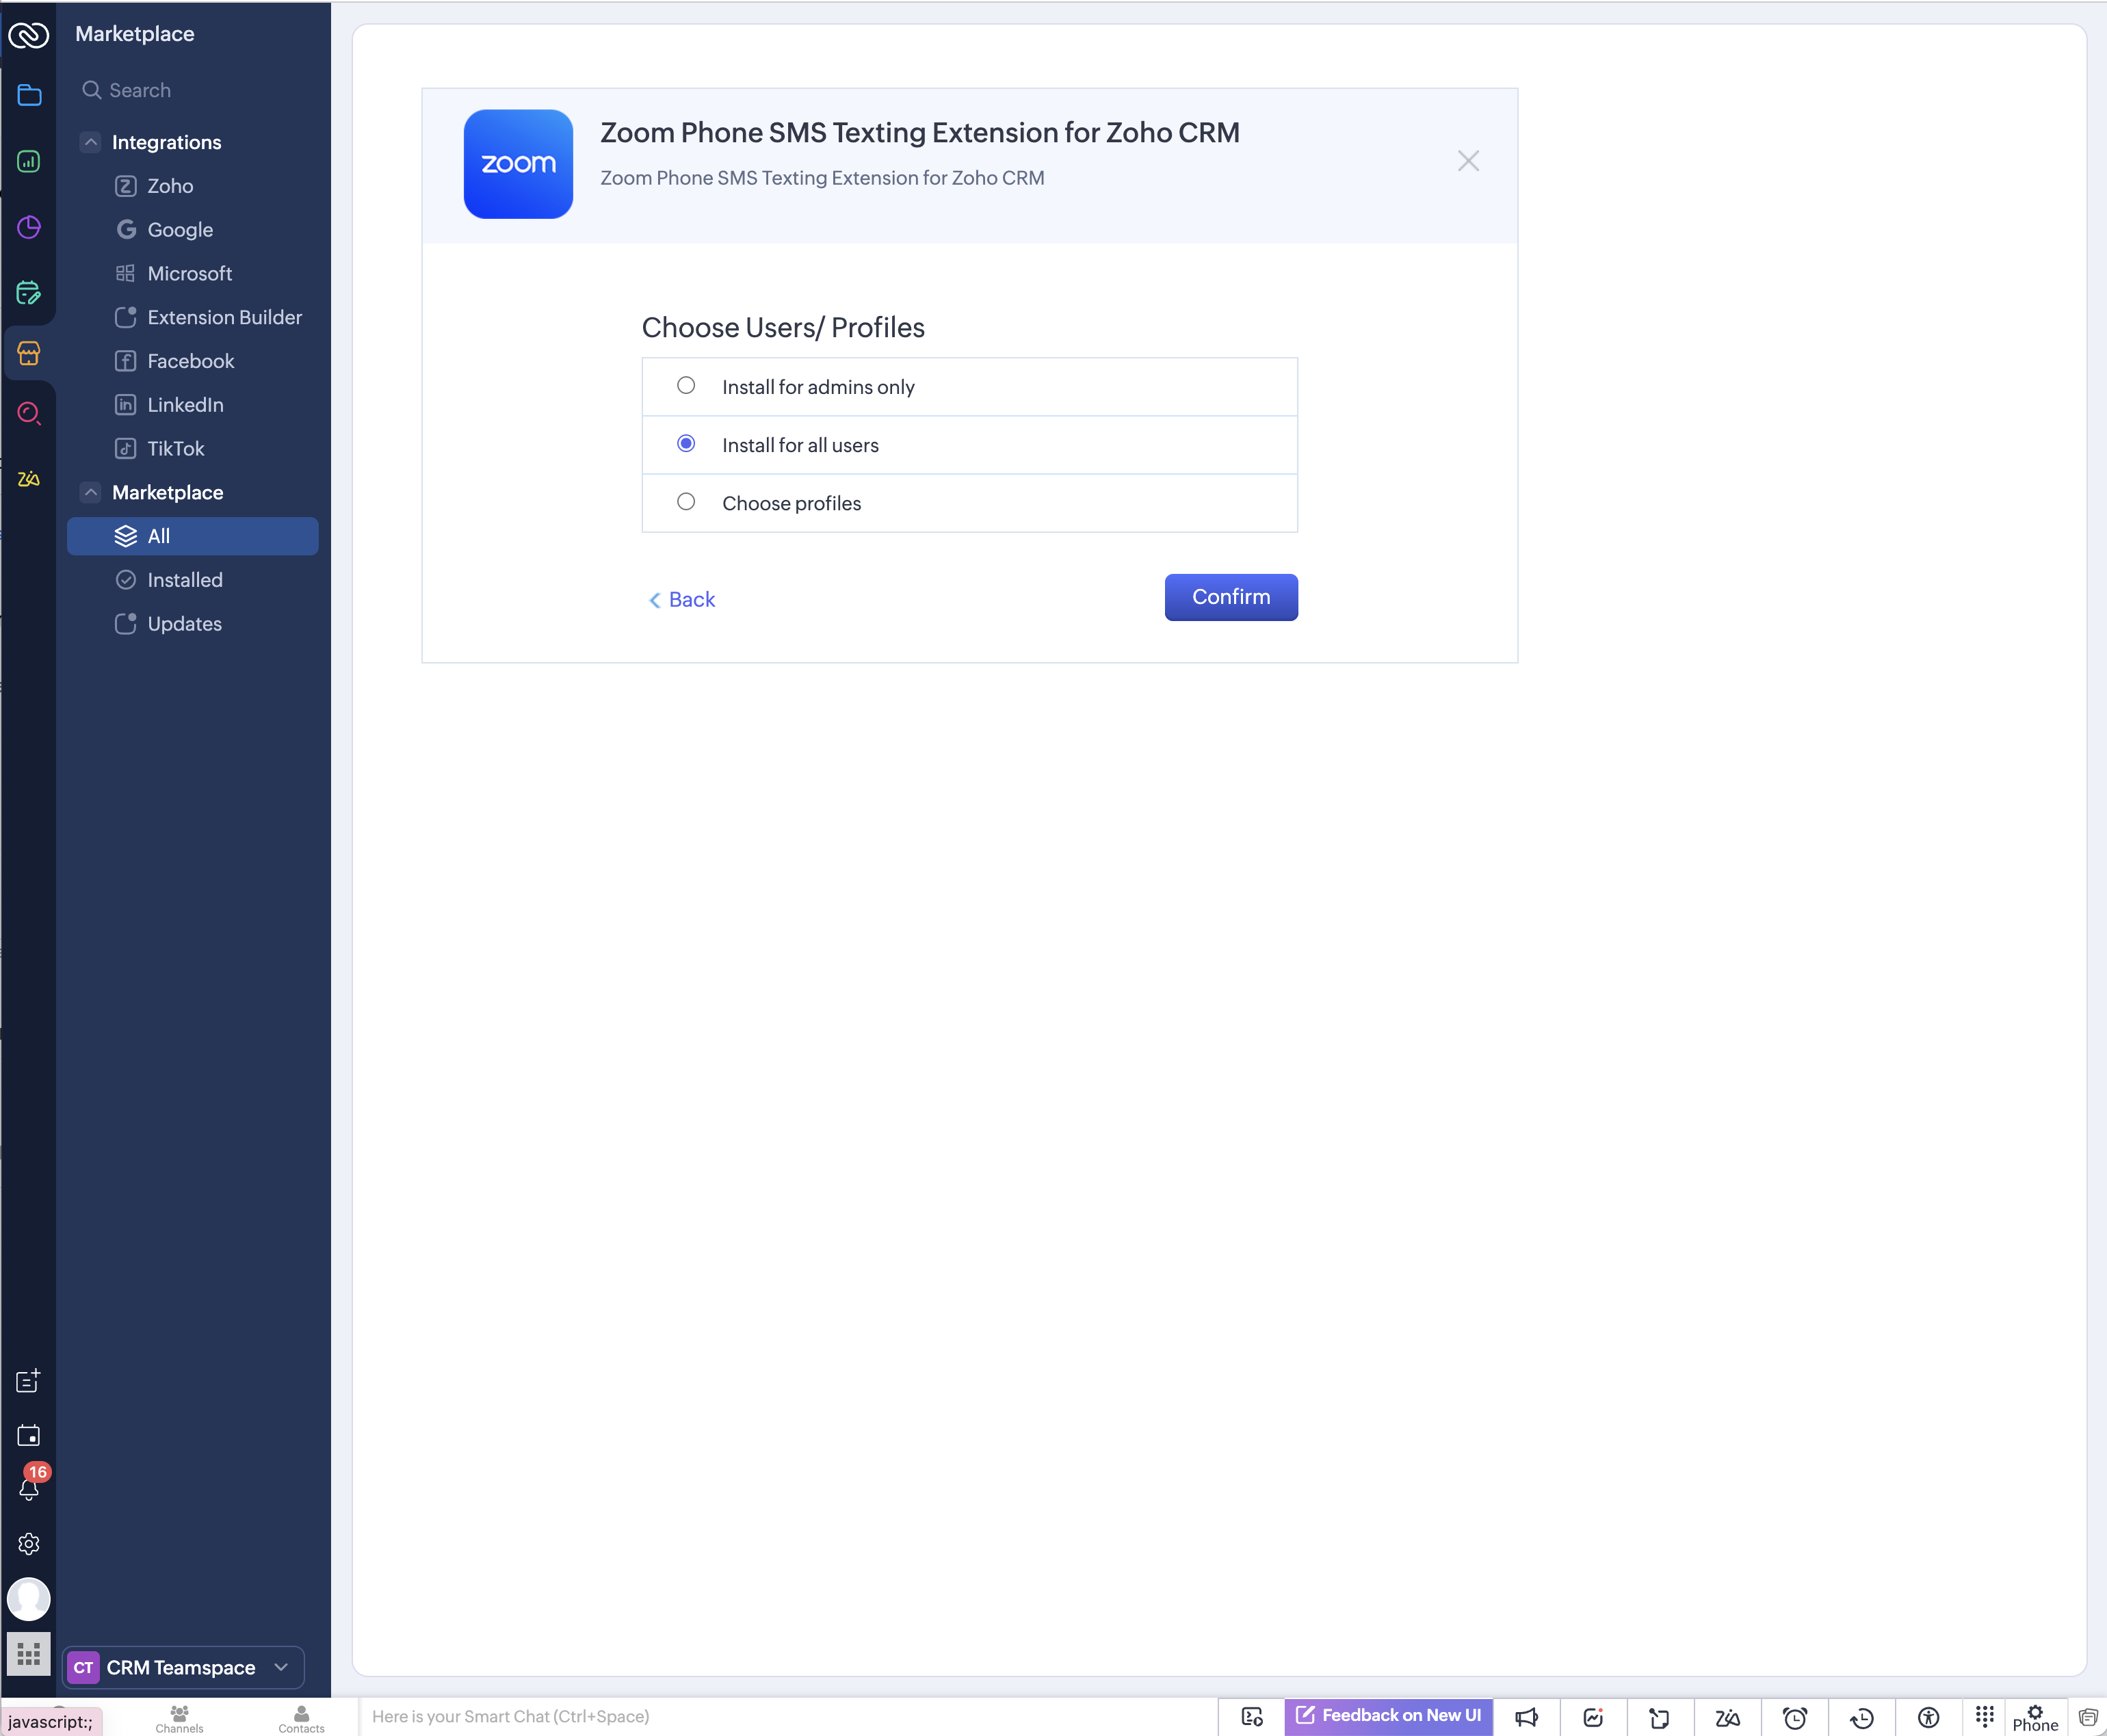The image size is (2107, 1736).
Task: Open the notifications bell with 16 badge
Action: point(29,1488)
